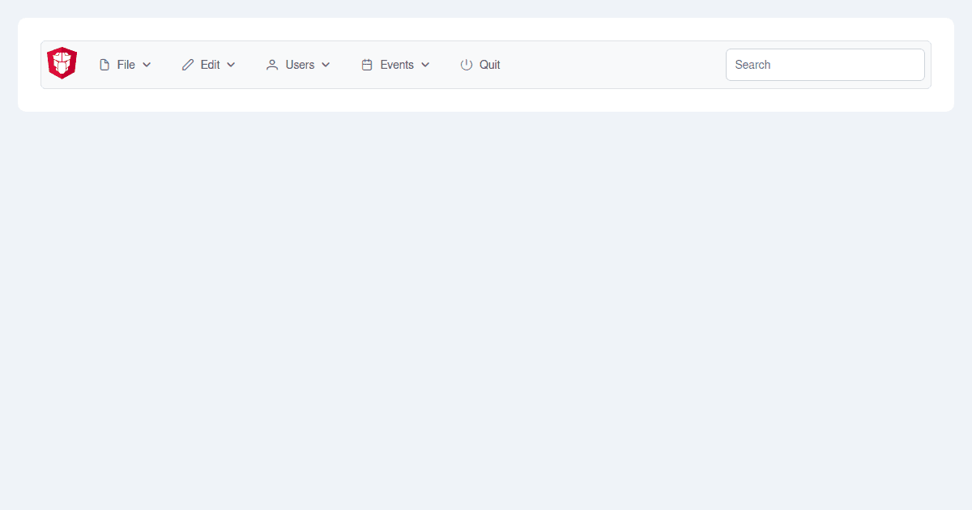
Task: Focus the Search box on the right
Action: [x=825, y=64]
